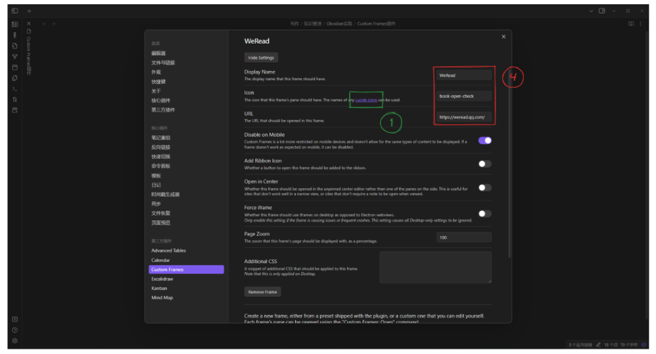Follow the Lucide icons link

(x=366, y=100)
